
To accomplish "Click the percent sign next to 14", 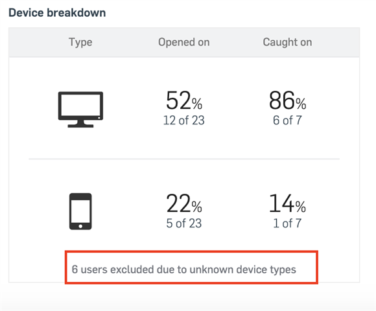I will point(301,207).
